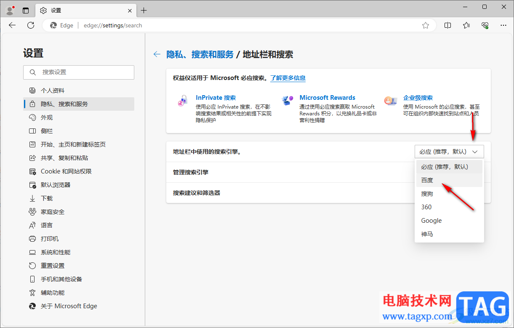
Task: Click the InPrivate 搜索 icon
Action: (x=182, y=101)
